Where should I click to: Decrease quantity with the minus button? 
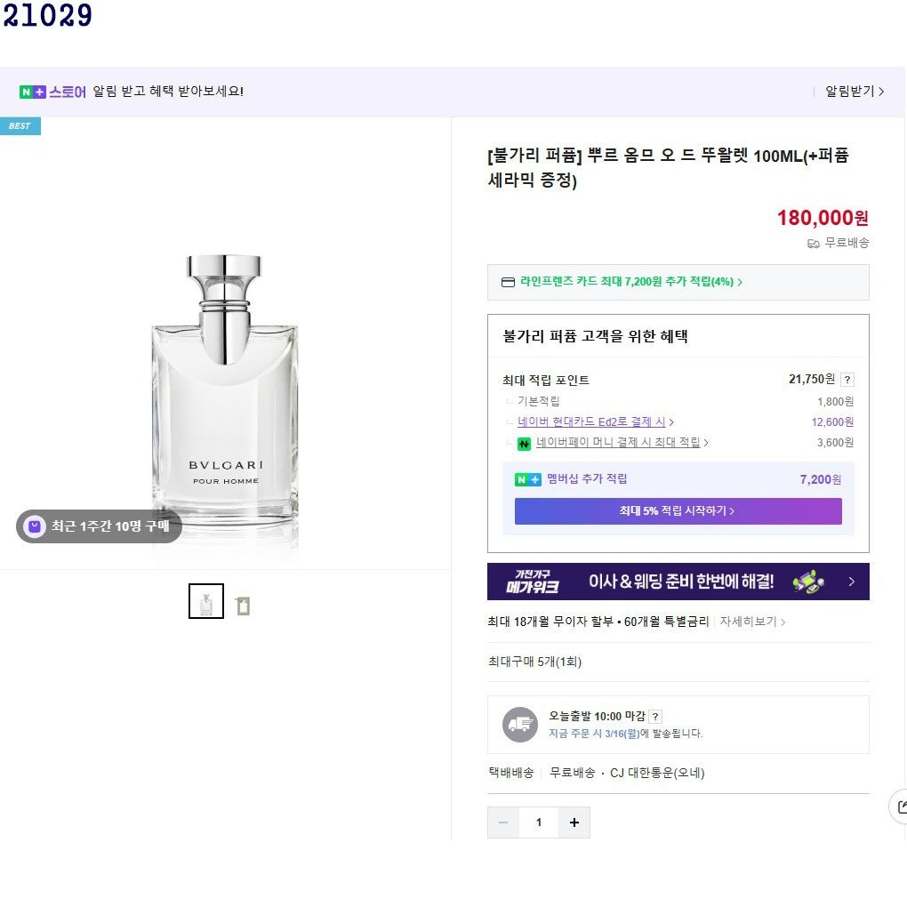coord(503,823)
